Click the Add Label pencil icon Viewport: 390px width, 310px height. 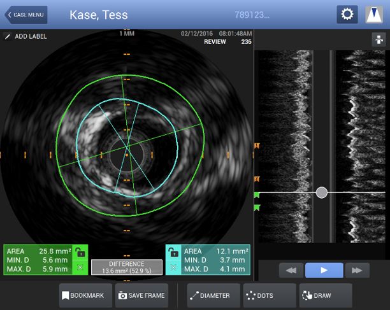pyautogui.click(x=8, y=36)
